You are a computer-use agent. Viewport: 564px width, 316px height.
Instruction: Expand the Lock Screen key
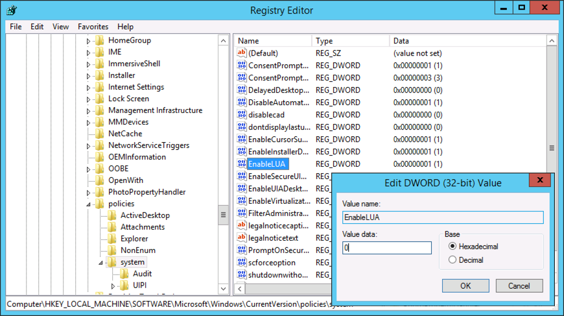point(88,99)
